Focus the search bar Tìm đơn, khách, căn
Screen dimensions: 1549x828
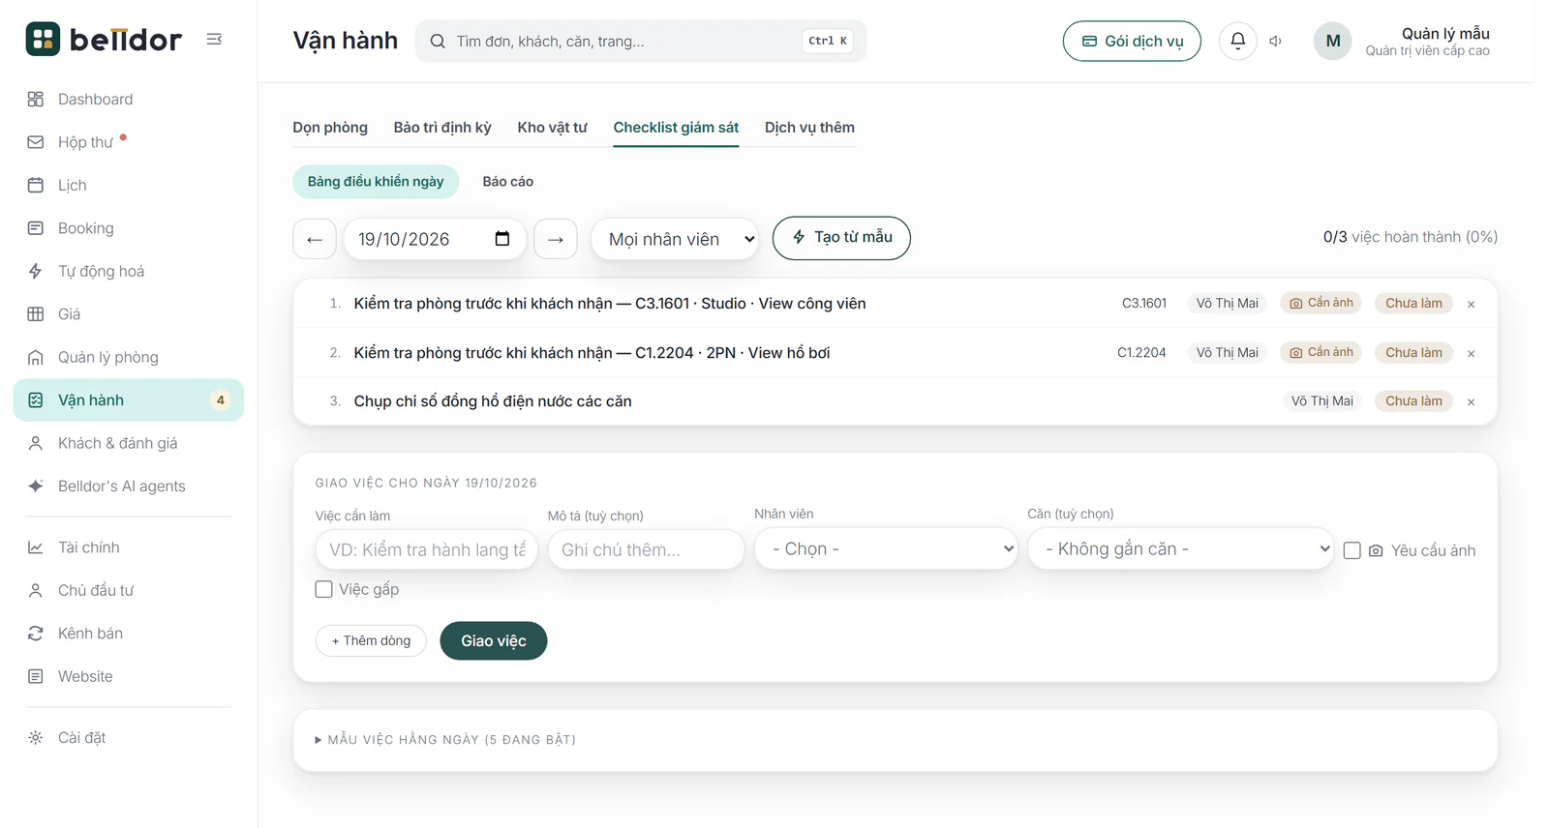(641, 41)
